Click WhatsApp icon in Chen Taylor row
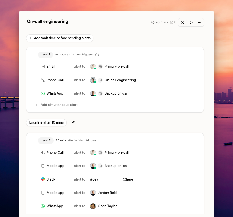Screen dimensions: 233x217 click(43, 206)
